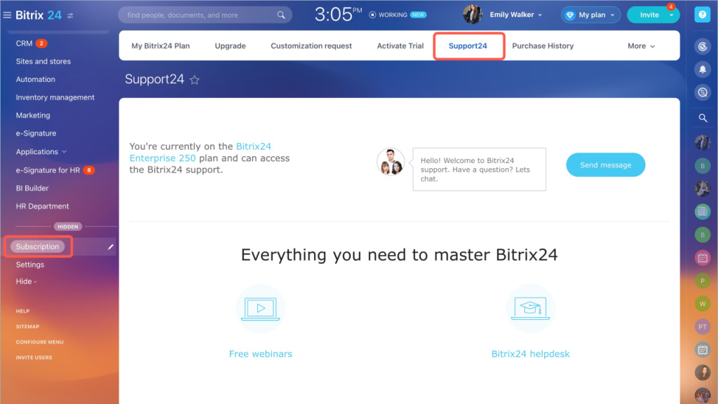
Task: Open BI Builder in the left menu
Action: click(32, 188)
